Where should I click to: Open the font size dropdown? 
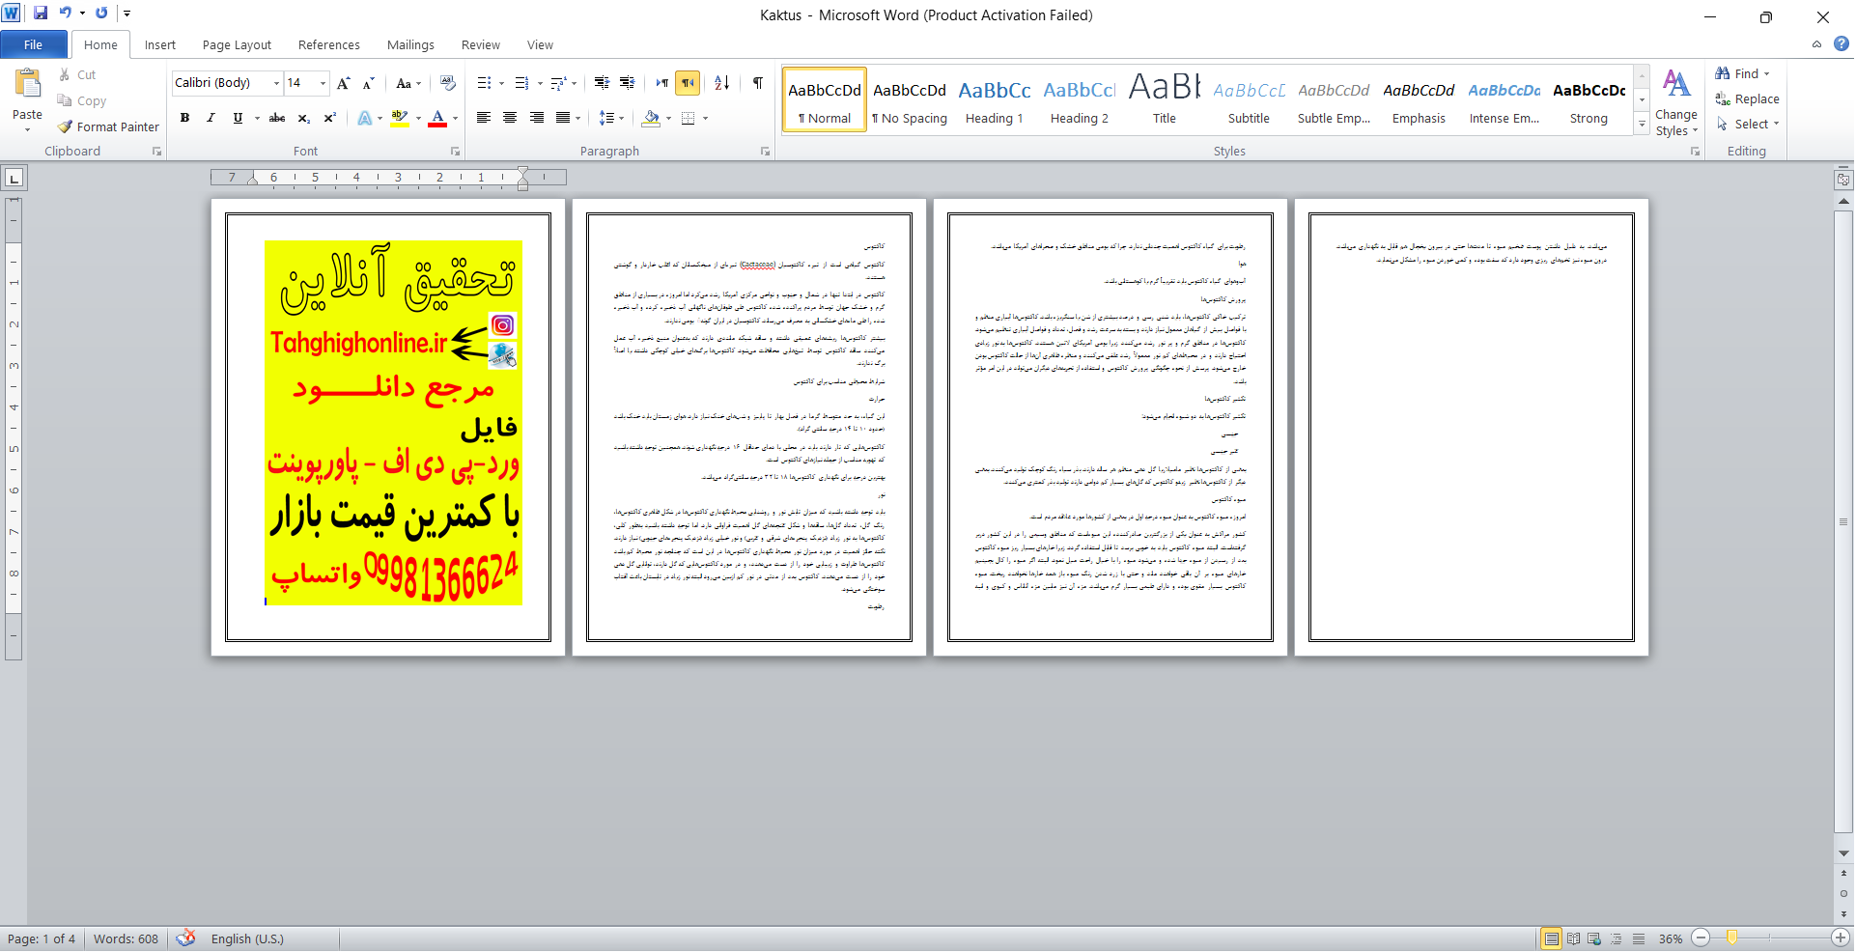pos(323,83)
